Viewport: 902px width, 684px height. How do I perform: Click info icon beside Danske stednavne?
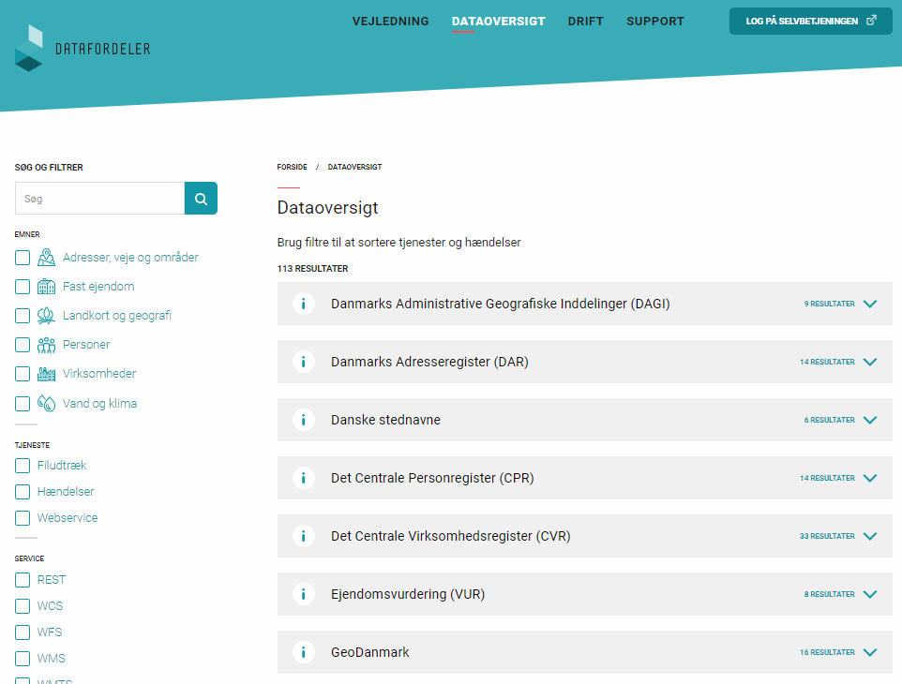pos(303,420)
